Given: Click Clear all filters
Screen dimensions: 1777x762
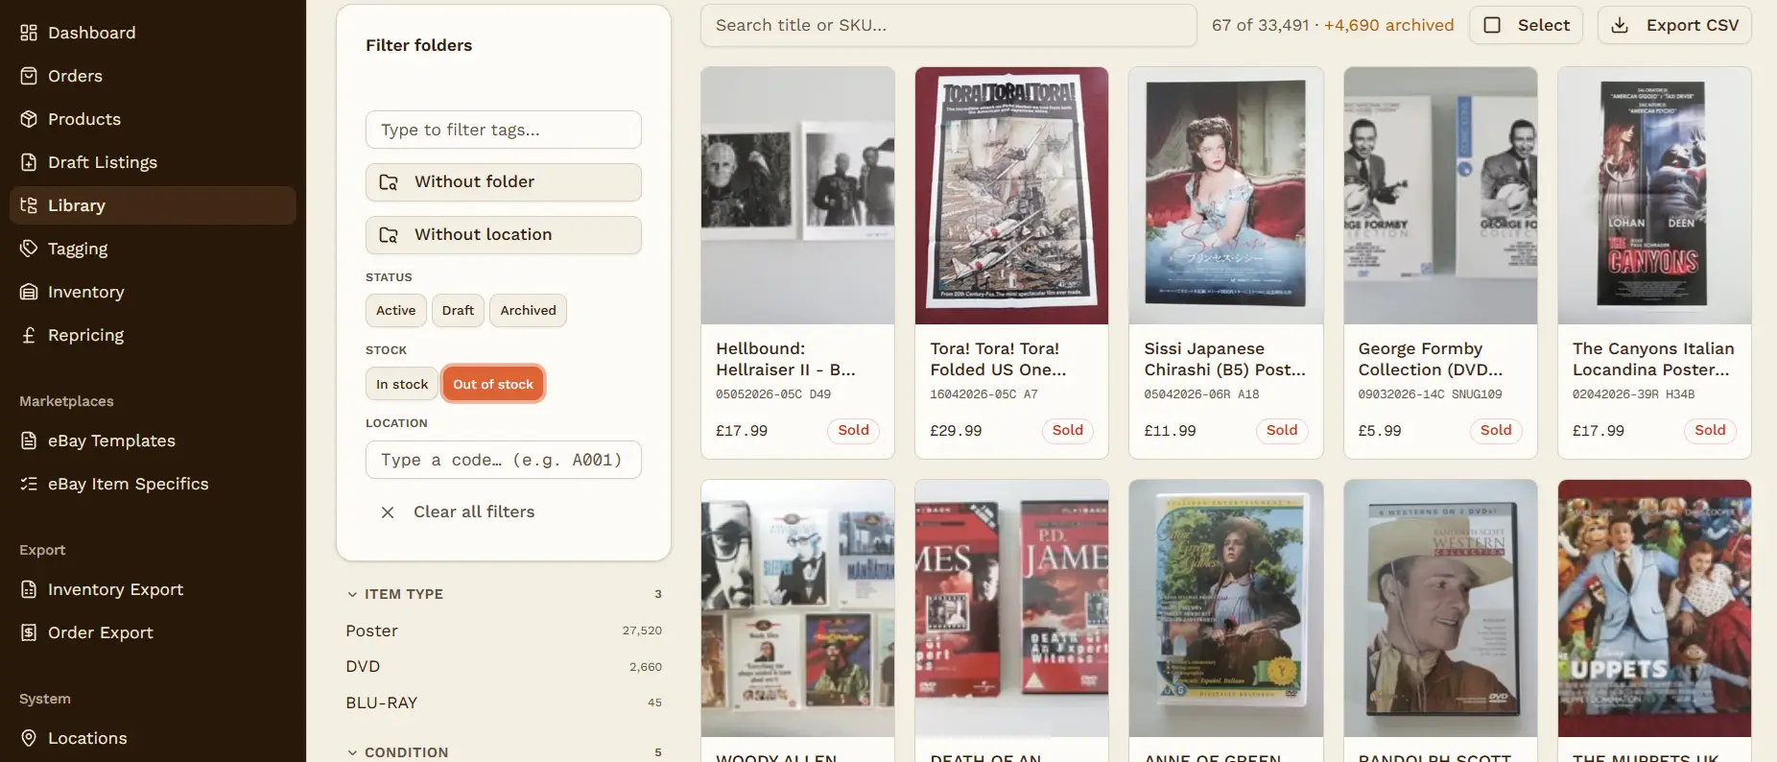Looking at the screenshot, I should (x=457, y=512).
